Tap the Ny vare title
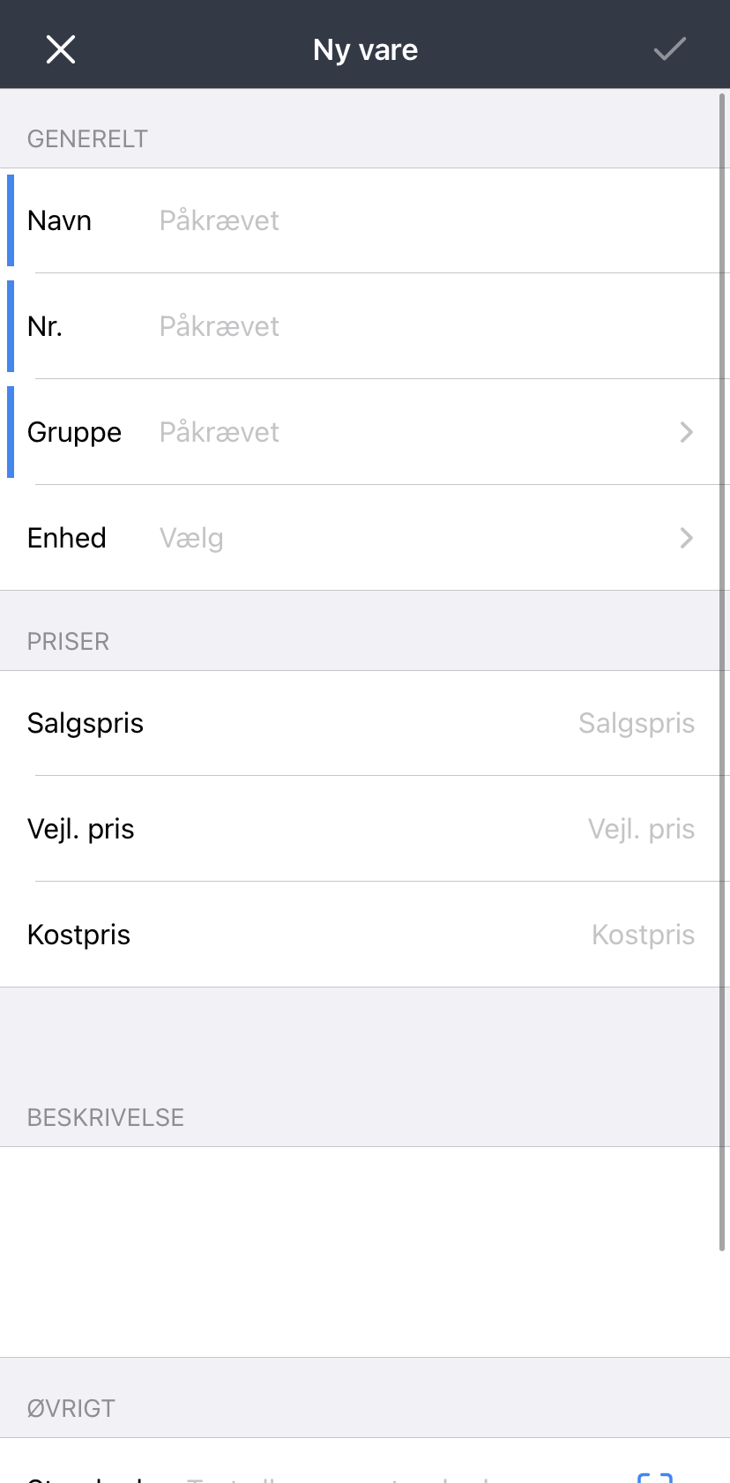Screen dimensions: 730x1483 (x=365, y=49)
